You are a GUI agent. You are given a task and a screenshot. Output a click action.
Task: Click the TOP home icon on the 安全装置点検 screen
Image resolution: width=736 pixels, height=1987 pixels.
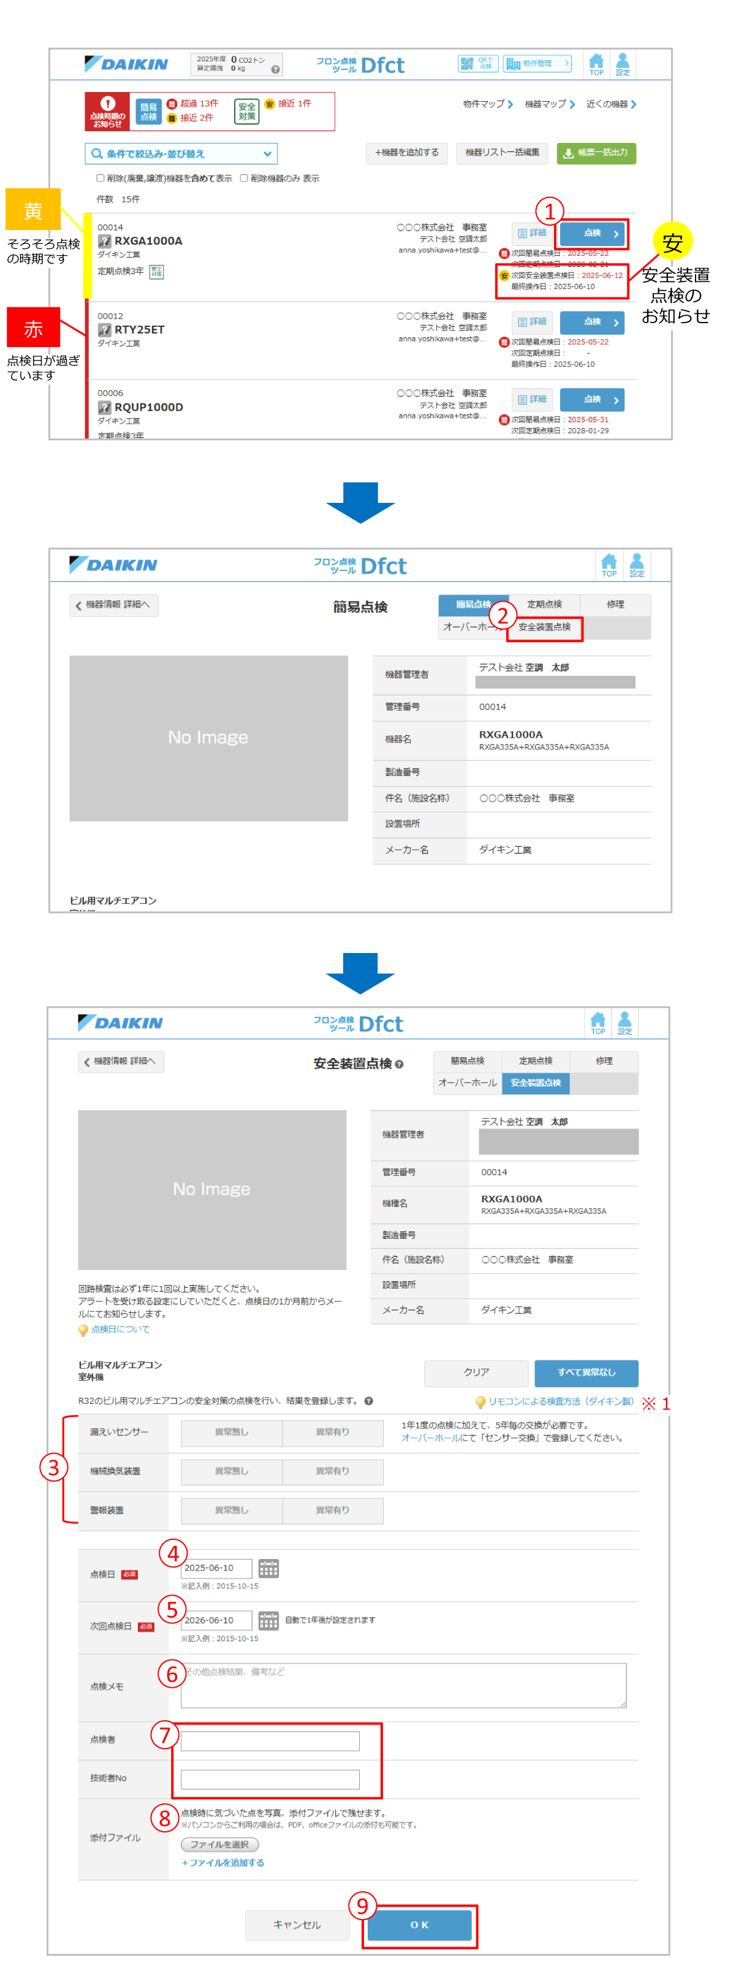(598, 1022)
